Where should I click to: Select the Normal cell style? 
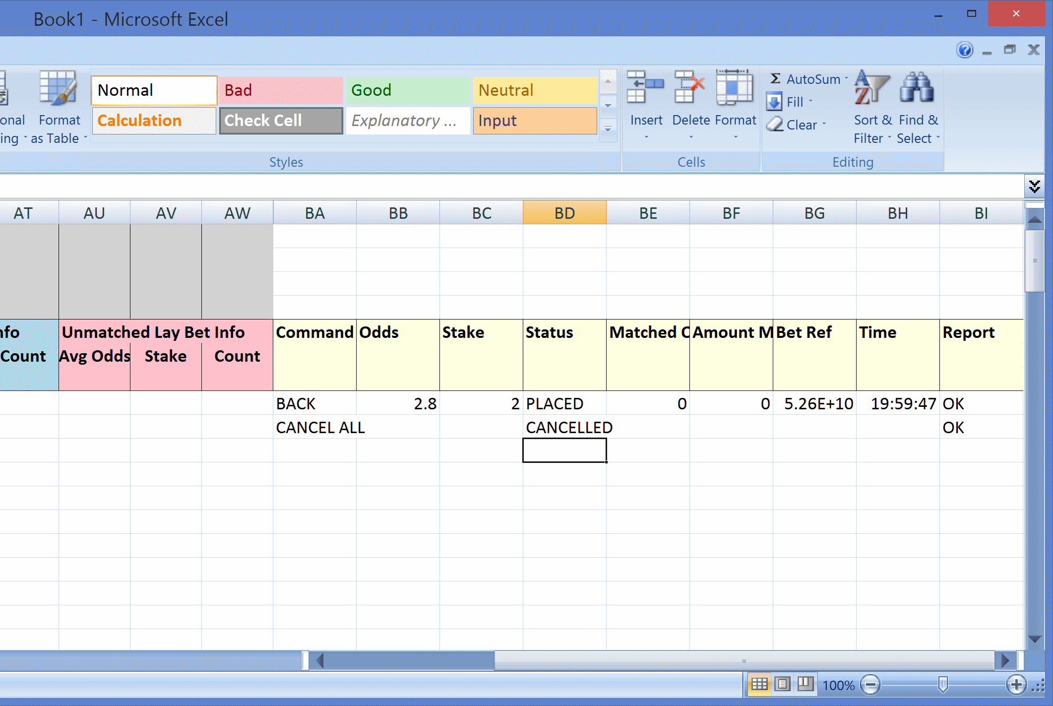point(154,90)
